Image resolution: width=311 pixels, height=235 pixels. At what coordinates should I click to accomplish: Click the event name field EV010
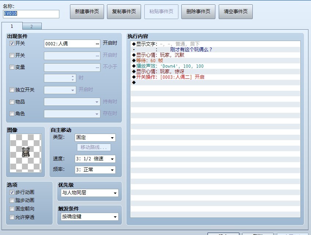pos(31,14)
